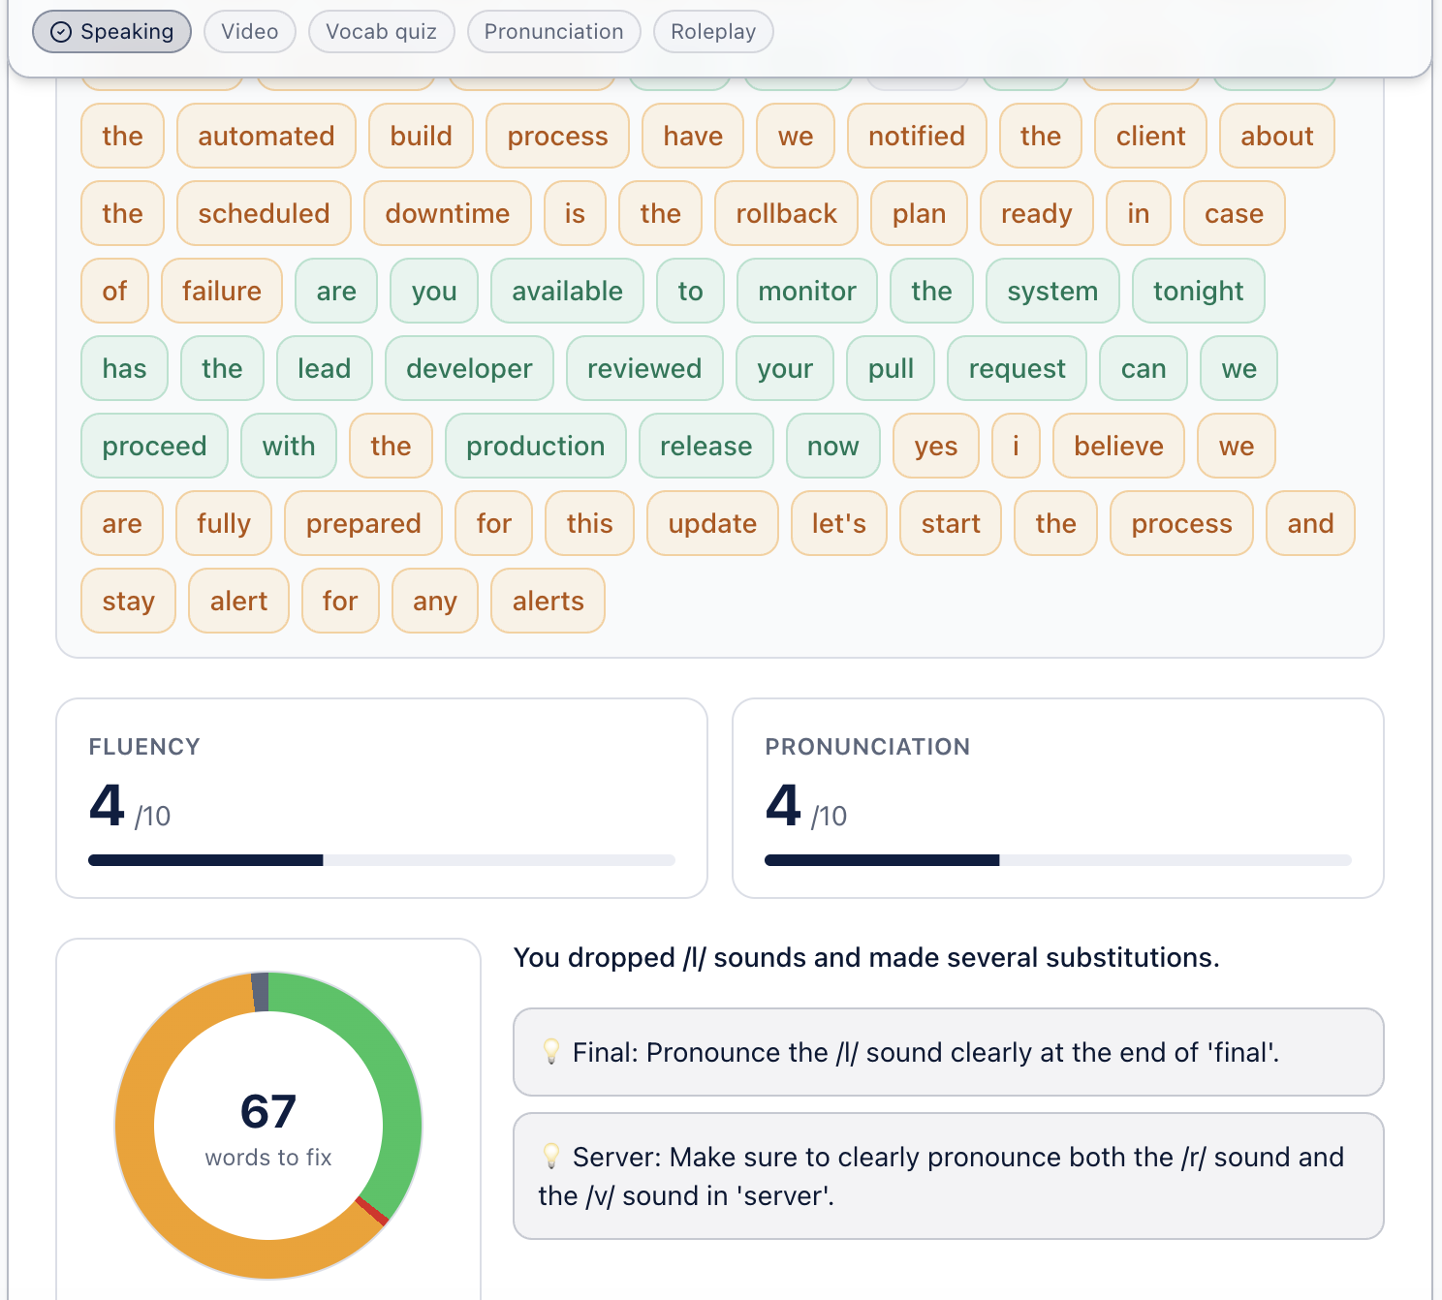Select the "let's" word chip
The height and width of the screenshot is (1300, 1442).
coord(839,523)
